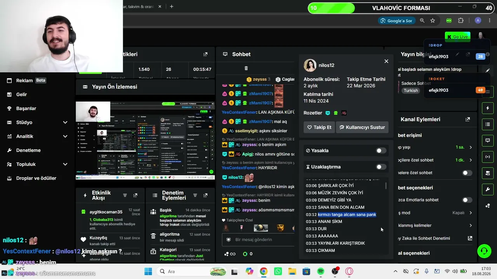Open the green support chat bubble

[x=484, y=251]
